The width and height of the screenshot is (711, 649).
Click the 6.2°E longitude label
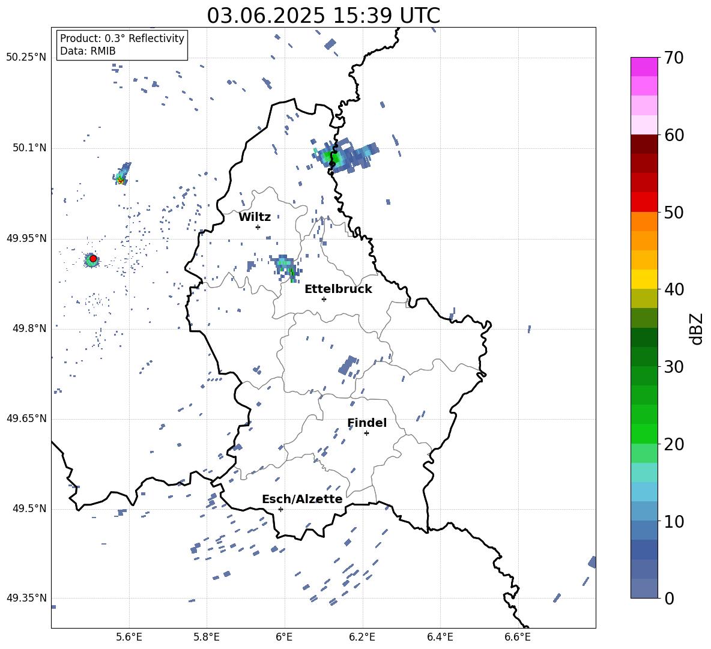pos(362,637)
